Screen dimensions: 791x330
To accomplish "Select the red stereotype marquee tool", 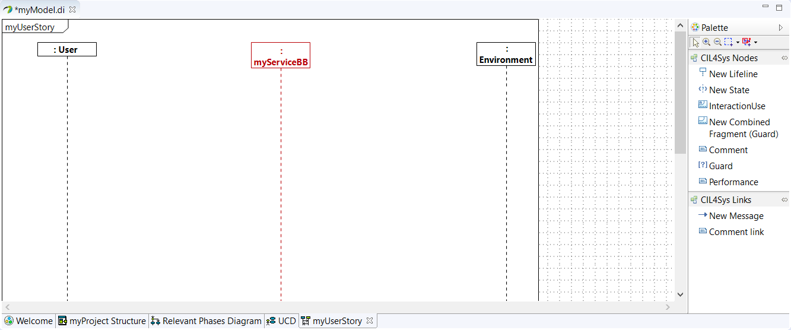I will 746,42.
